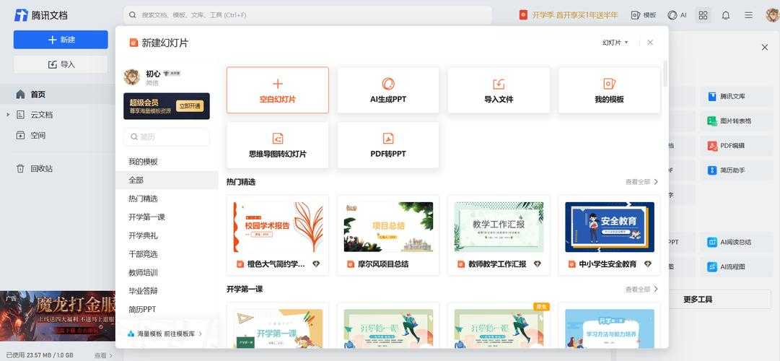Open 摩尔风项目总结 template
The width and height of the screenshot is (780, 361).
tap(388, 235)
